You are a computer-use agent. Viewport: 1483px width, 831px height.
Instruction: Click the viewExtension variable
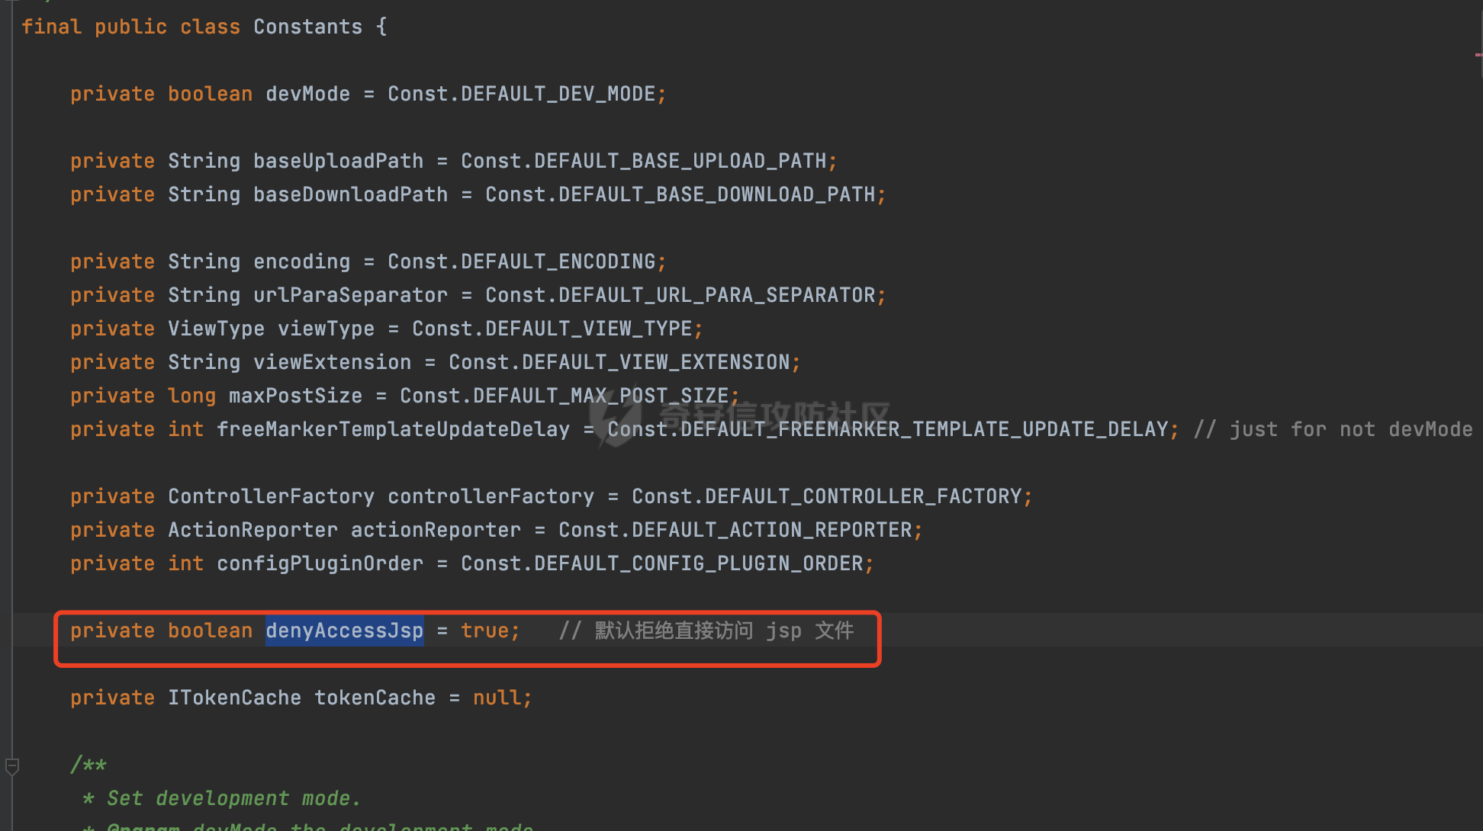[x=332, y=362]
